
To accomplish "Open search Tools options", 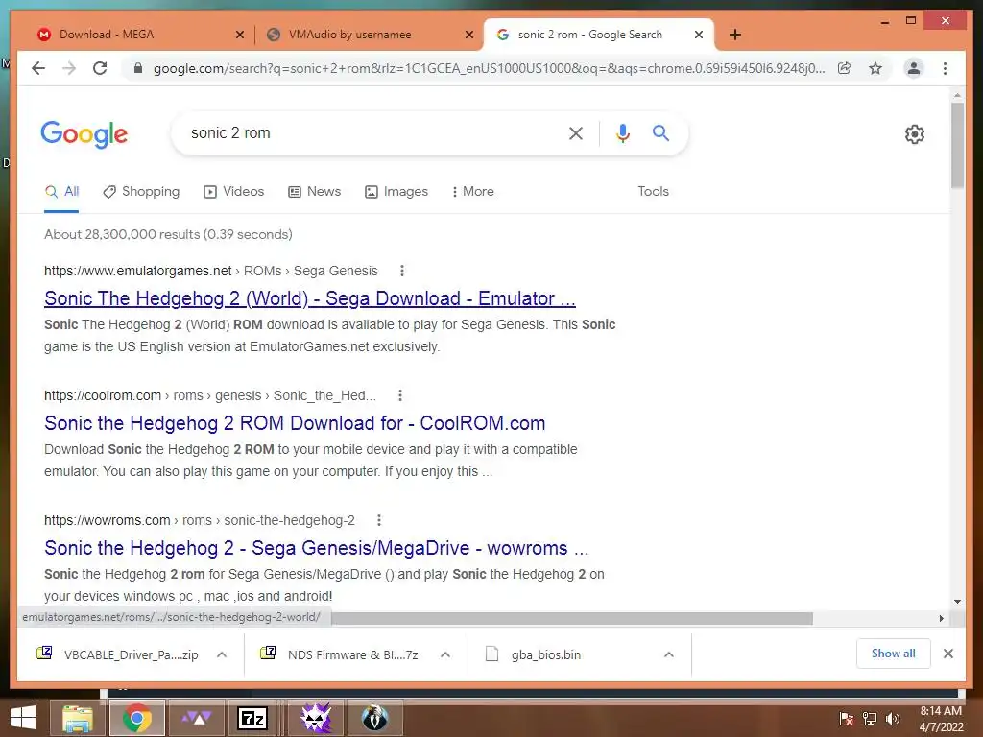I will tap(653, 191).
